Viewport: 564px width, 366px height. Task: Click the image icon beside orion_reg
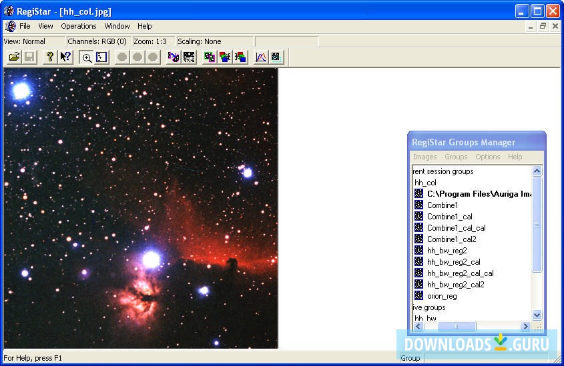pyautogui.click(x=418, y=296)
